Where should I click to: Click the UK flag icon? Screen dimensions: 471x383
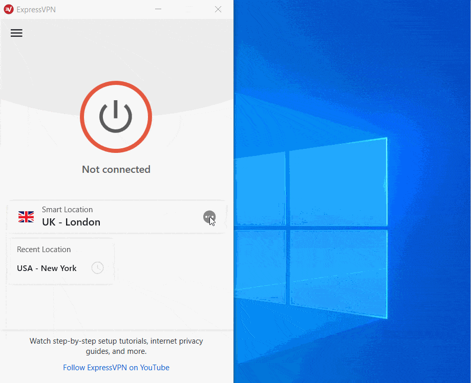26,217
